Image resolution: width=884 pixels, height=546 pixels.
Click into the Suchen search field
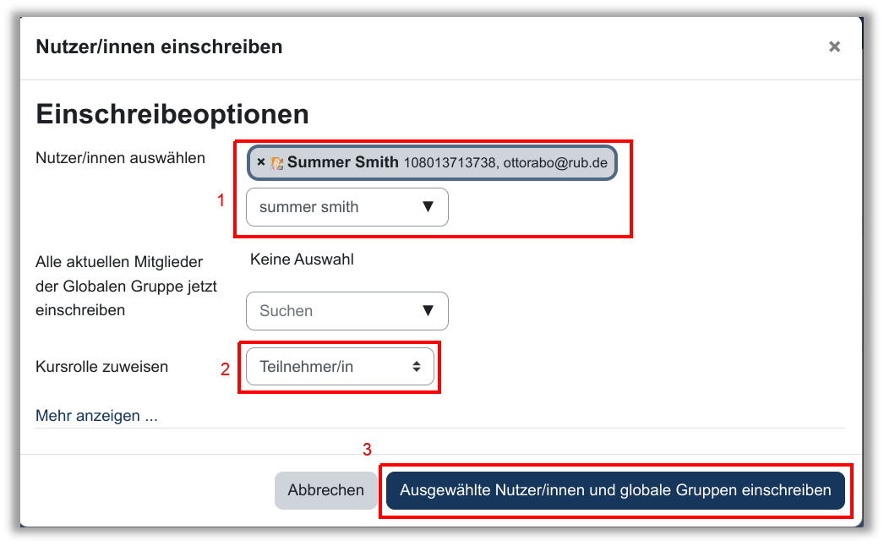[x=330, y=311]
